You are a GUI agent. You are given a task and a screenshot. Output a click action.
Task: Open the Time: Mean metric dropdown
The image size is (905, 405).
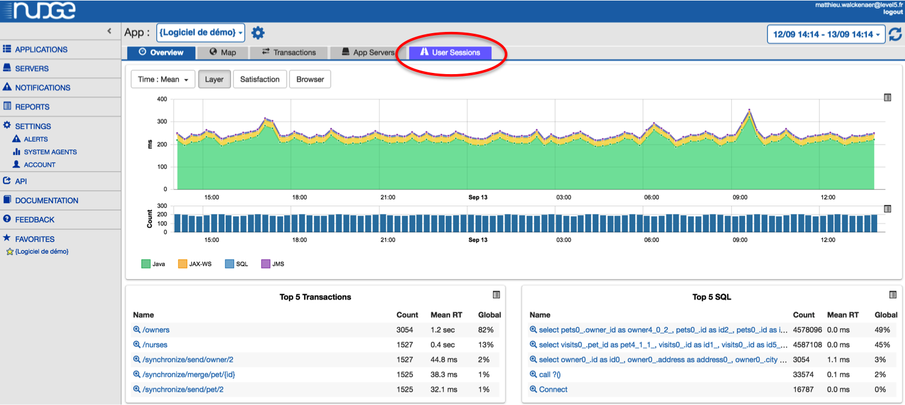[x=162, y=79]
